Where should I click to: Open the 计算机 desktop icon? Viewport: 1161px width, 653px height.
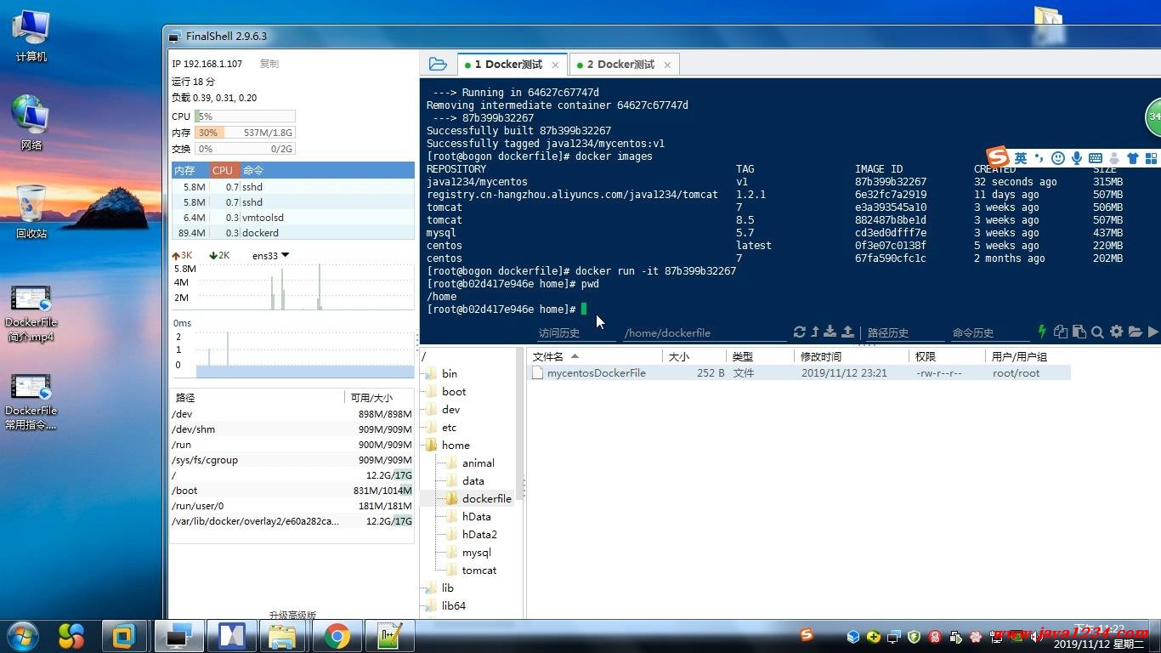31,36
